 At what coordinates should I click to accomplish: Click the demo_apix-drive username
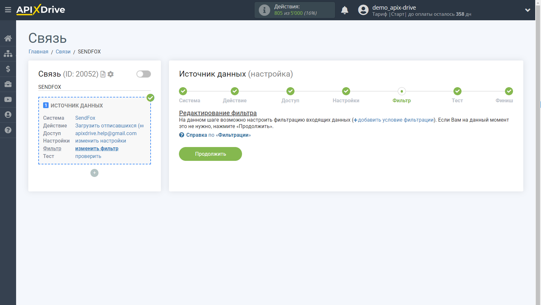[394, 7]
